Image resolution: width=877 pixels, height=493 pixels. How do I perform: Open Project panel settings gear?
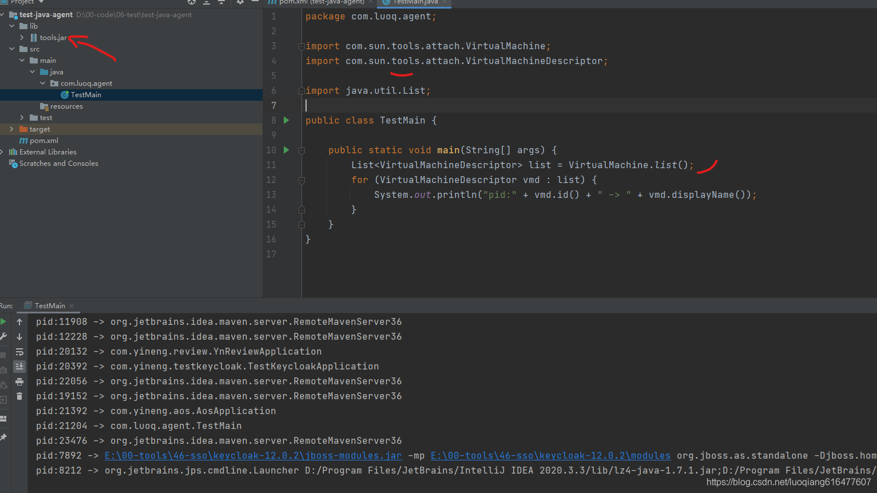coord(241,3)
